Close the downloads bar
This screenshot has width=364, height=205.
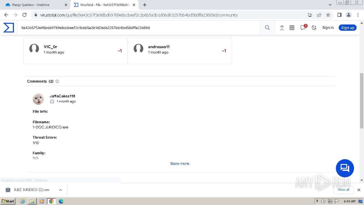click(x=359, y=190)
